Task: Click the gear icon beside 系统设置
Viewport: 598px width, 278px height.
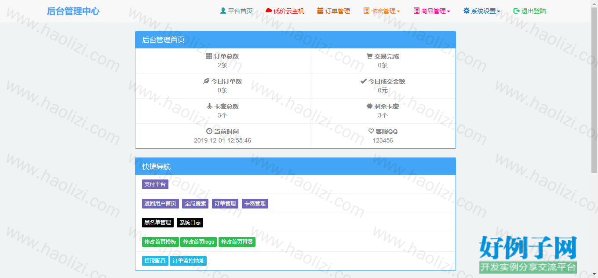Action: (467, 11)
